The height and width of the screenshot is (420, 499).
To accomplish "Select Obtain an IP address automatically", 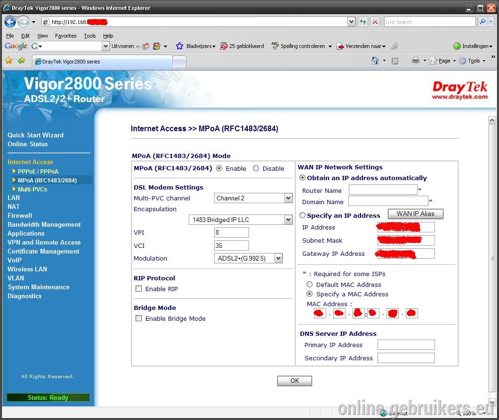I will coord(302,178).
